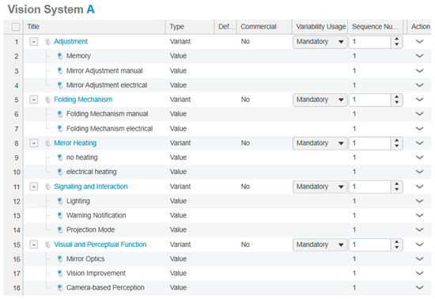Open the Visual and Perceptual Function link

coord(100,244)
